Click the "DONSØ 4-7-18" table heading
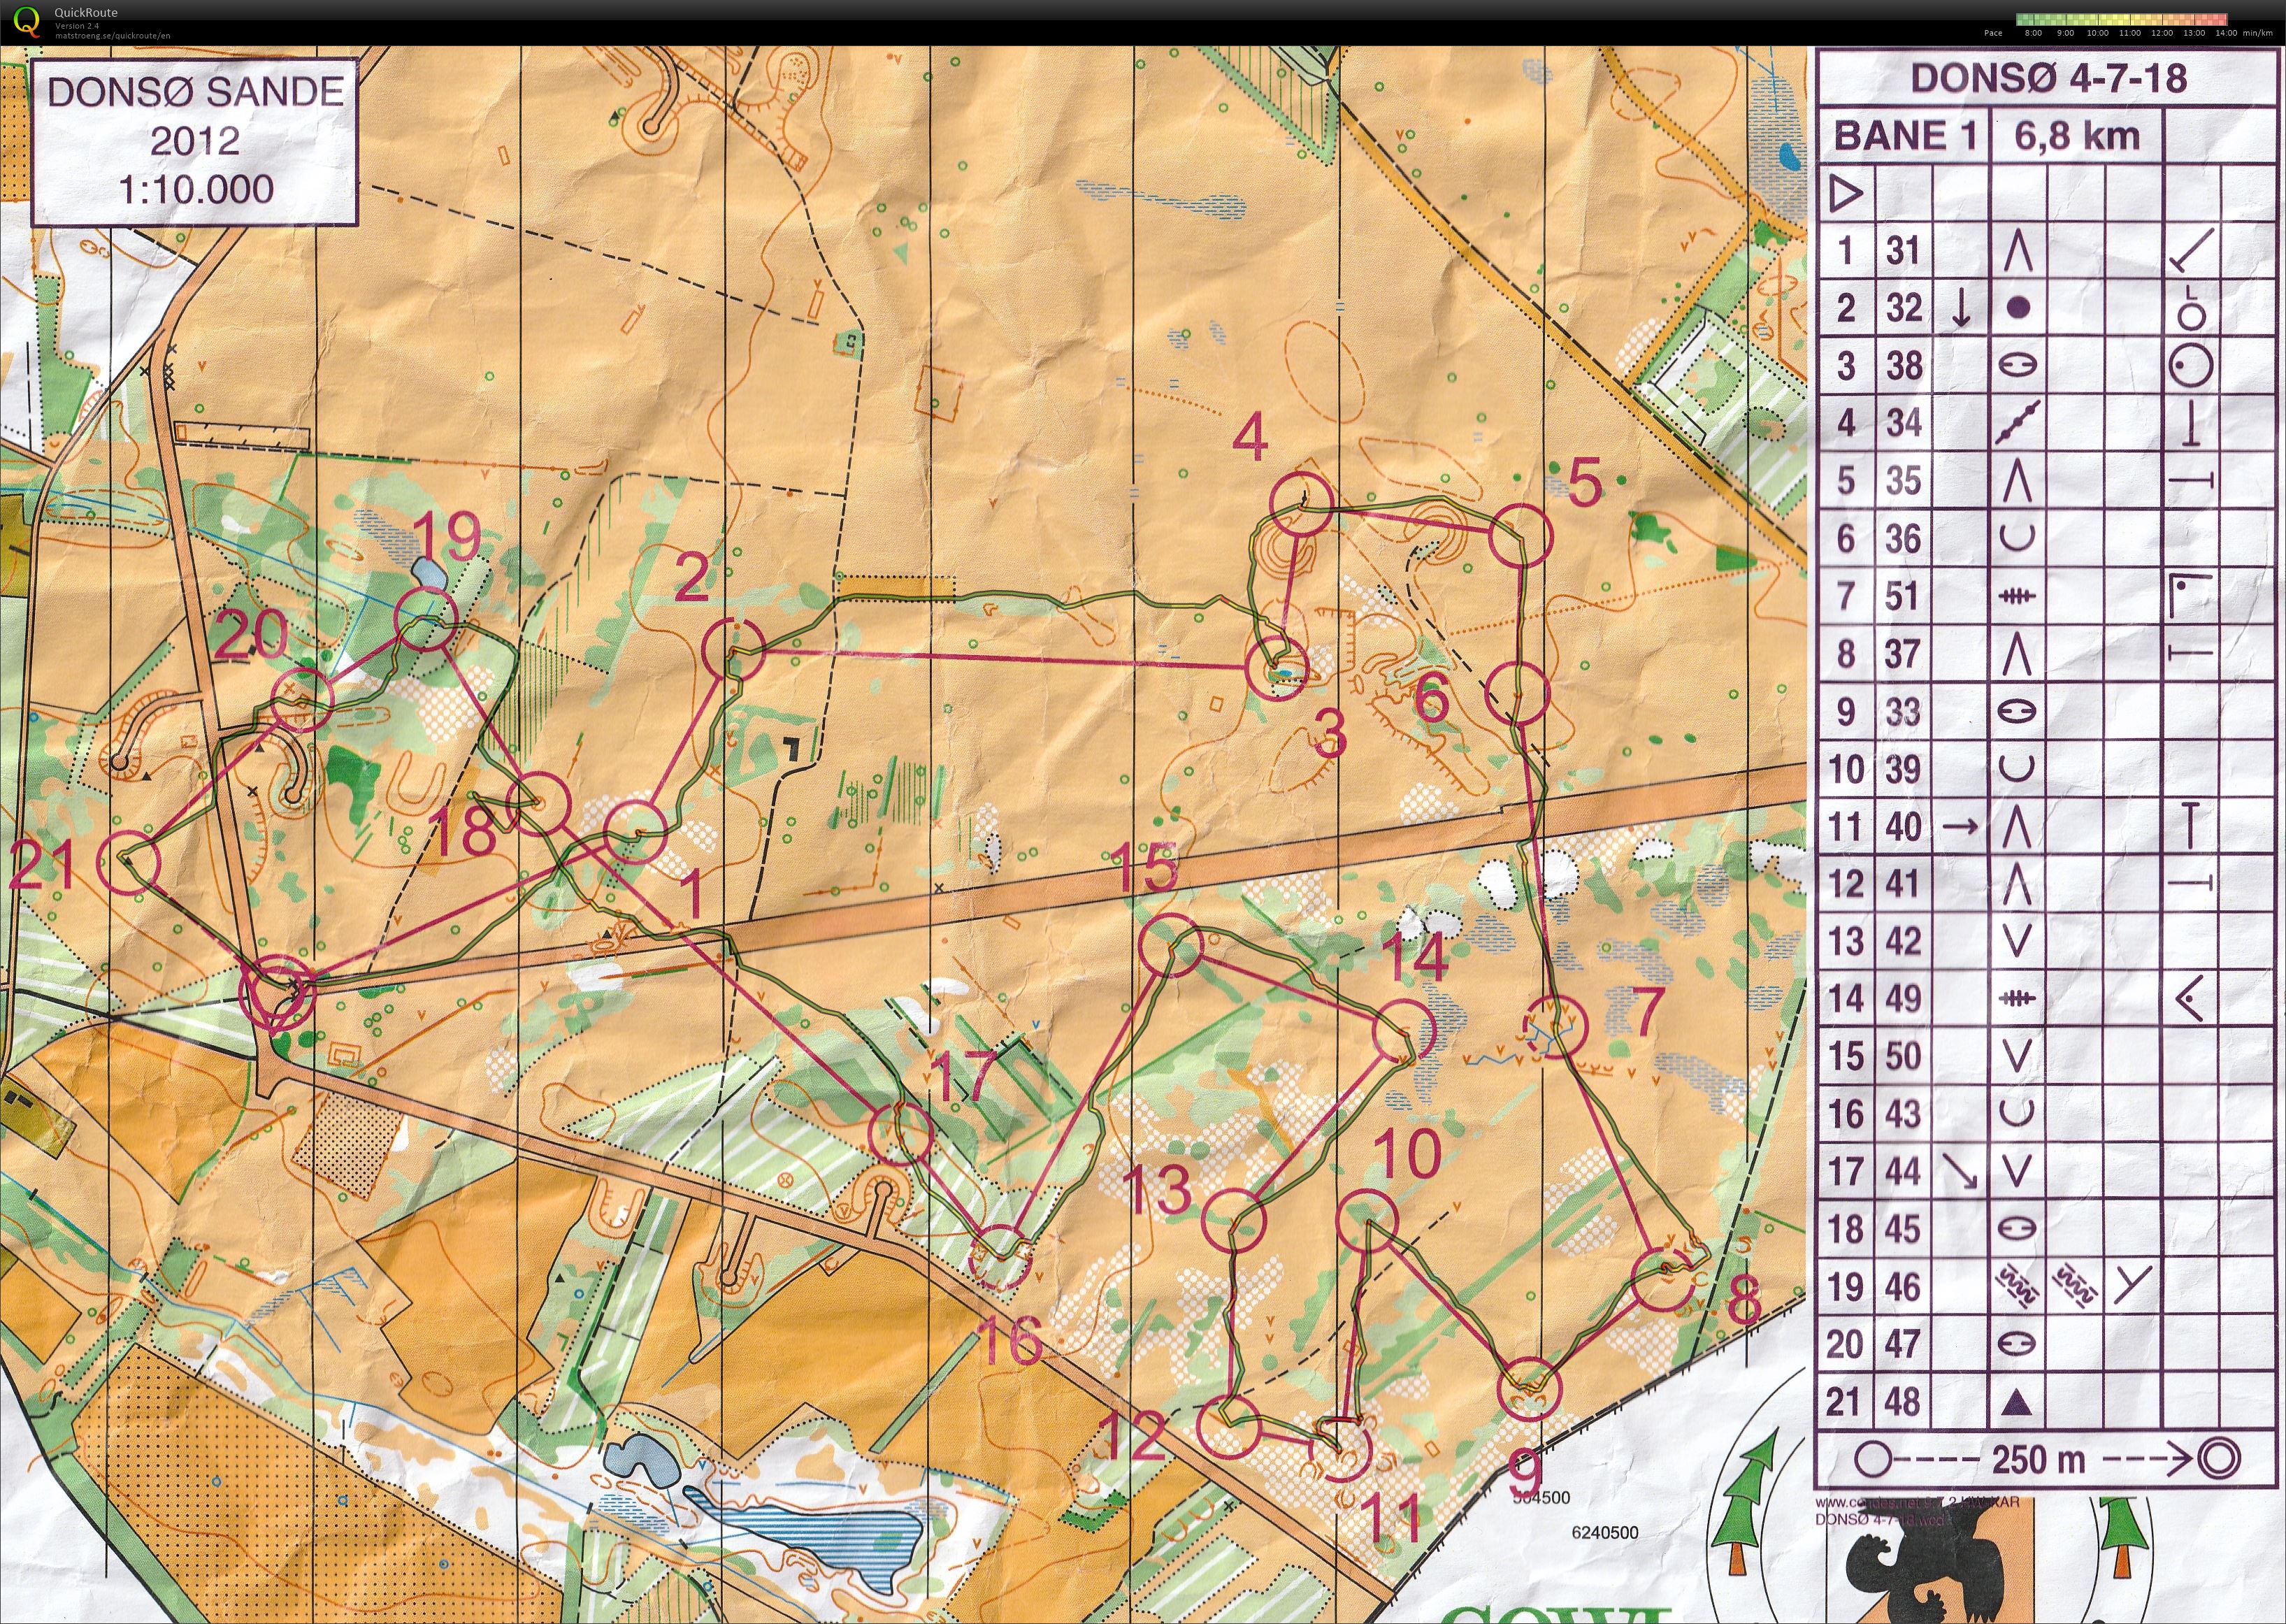The height and width of the screenshot is (1624, 2286). pos(2049,78)
